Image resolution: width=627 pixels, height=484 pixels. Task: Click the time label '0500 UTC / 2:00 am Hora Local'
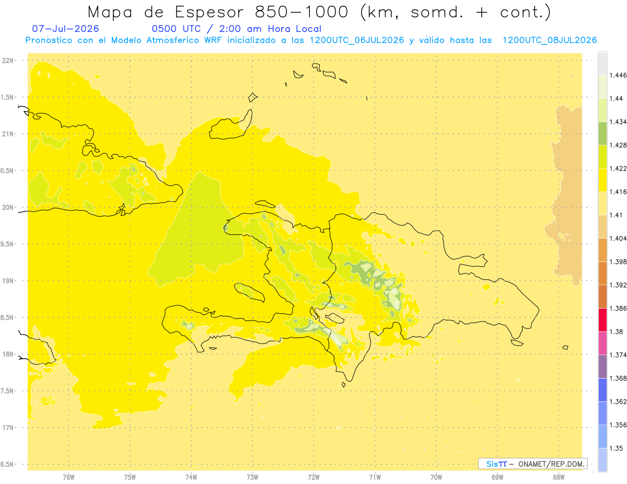(x=237, y=29)
